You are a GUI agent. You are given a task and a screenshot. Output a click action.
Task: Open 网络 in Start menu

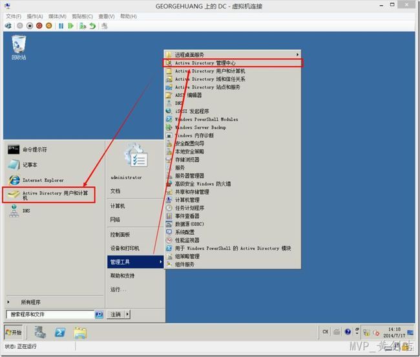point(135,219)
